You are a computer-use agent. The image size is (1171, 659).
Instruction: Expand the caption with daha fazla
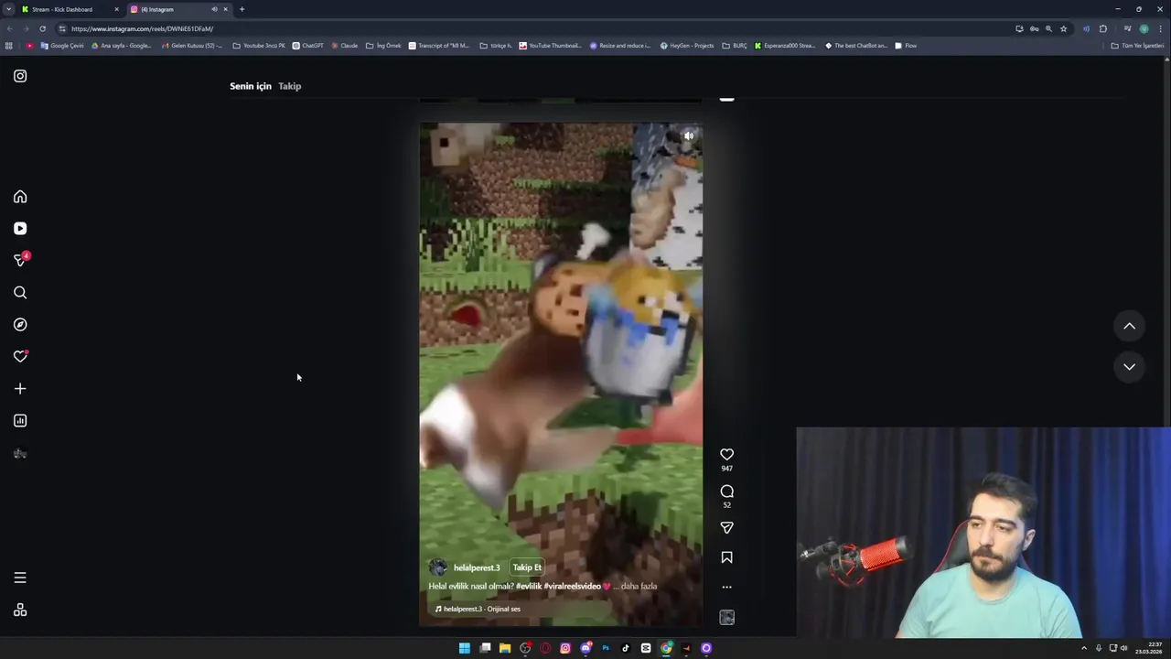click(x=639, y=586)
